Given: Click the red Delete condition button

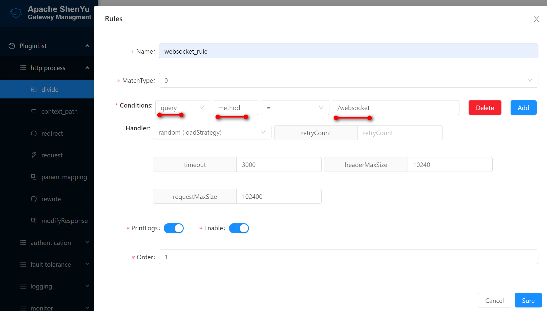Looking at the screenshot, I should point(485,108).
